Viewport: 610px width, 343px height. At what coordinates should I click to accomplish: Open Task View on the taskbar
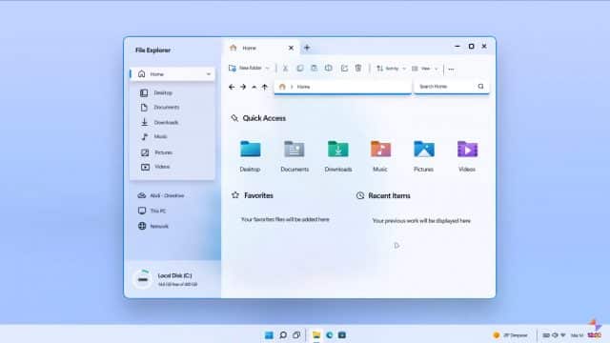[296, 335]
